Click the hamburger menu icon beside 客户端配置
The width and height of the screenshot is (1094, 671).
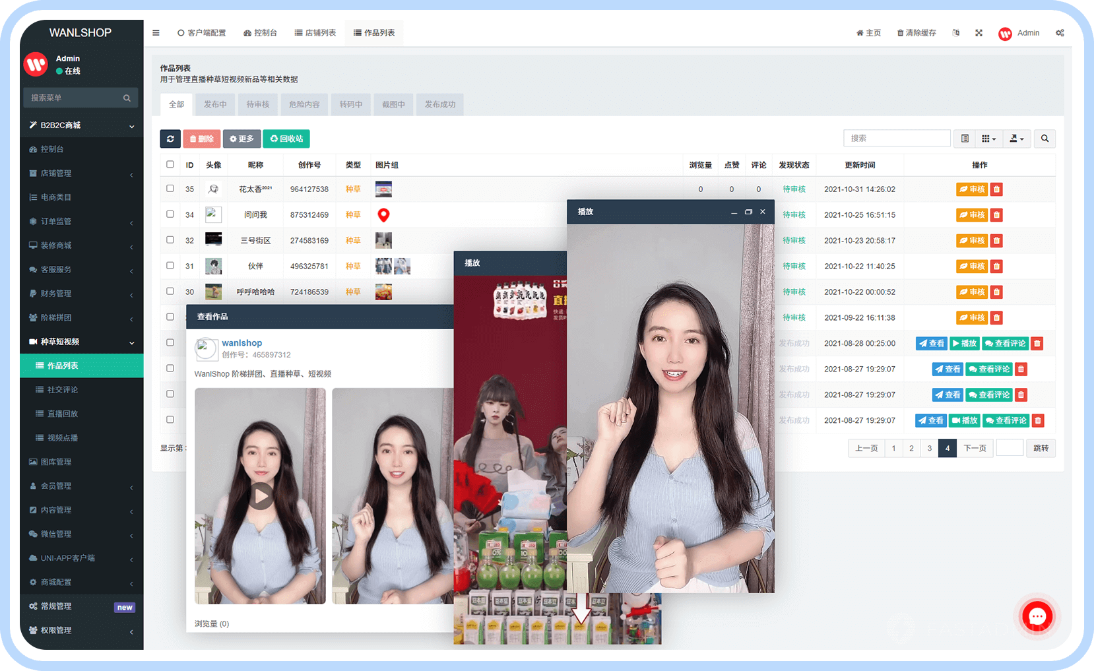tap(156, 32)
